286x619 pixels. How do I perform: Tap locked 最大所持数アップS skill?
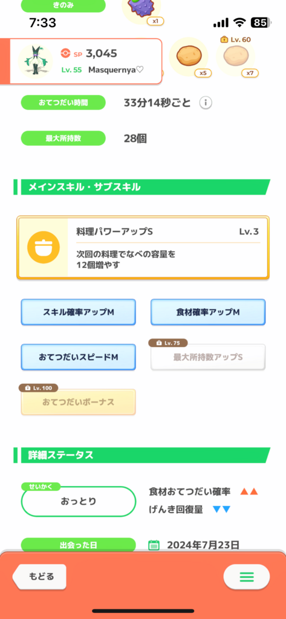(208, 357)
